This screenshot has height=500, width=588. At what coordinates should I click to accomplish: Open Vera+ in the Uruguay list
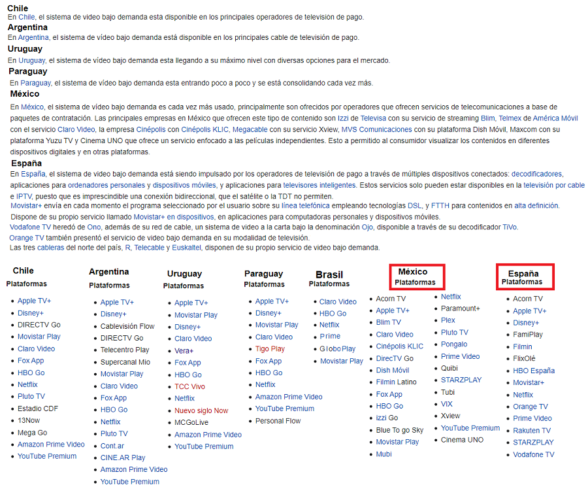(184, 351)
